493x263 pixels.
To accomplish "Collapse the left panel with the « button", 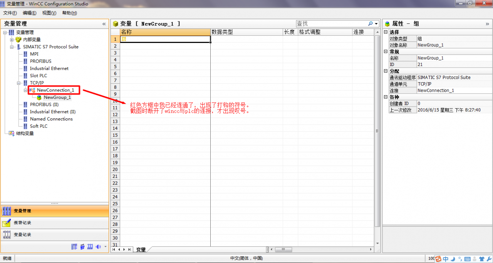I will (x=104, y=23).
